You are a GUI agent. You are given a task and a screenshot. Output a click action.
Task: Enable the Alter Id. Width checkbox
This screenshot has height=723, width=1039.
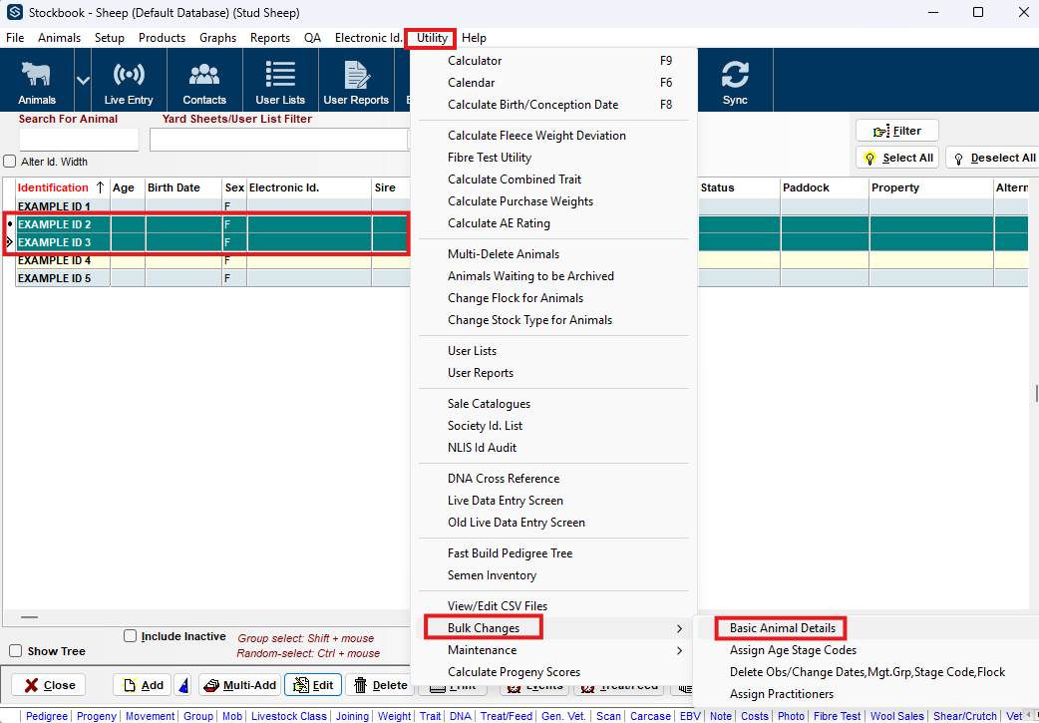10,162
